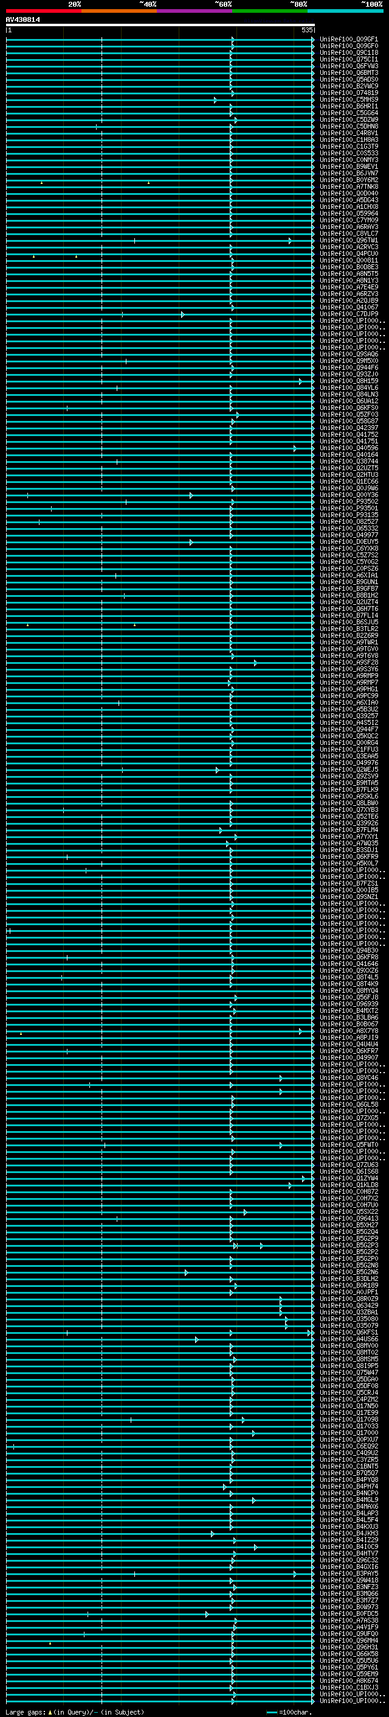
Task: Open hit UniRef100_Q9C1I8
Action: (349, 52)
